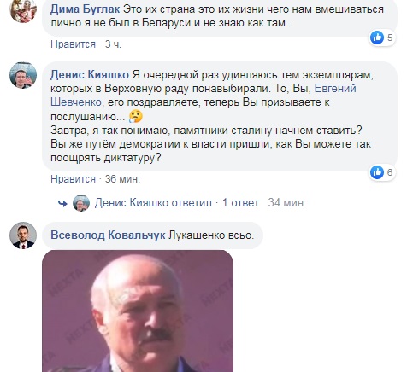Open Денис Кияшко's comment avatar

(x=23, y=75)
